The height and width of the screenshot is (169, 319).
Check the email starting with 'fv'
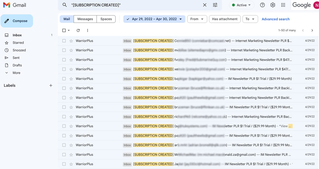64,60
